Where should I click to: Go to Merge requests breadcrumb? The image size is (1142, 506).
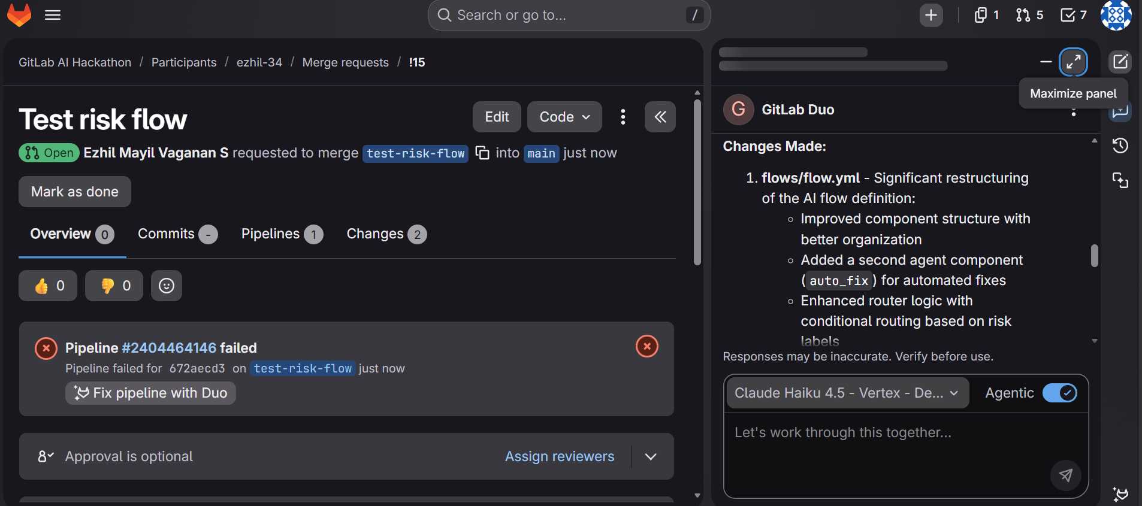tap(346, 62)
